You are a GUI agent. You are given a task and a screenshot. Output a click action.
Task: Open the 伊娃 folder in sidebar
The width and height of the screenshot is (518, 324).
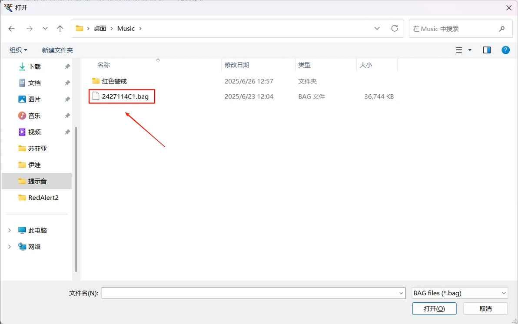[x=34, y=165]
